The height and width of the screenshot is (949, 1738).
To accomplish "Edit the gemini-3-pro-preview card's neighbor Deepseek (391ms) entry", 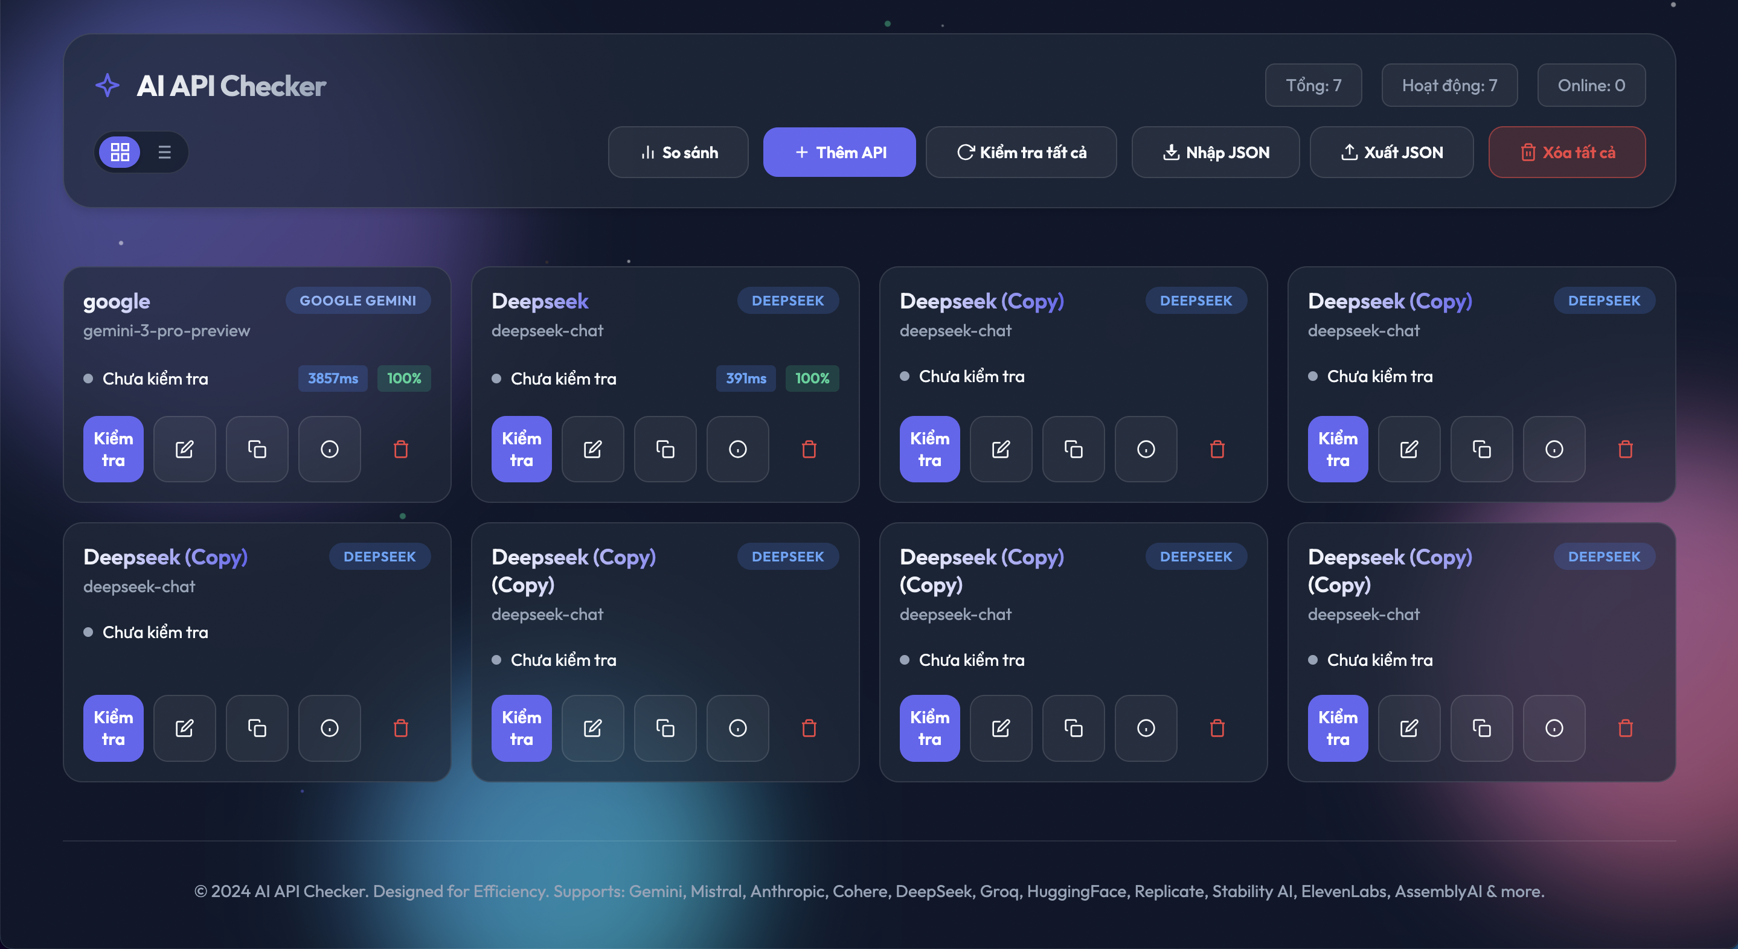I will point(592,449).
